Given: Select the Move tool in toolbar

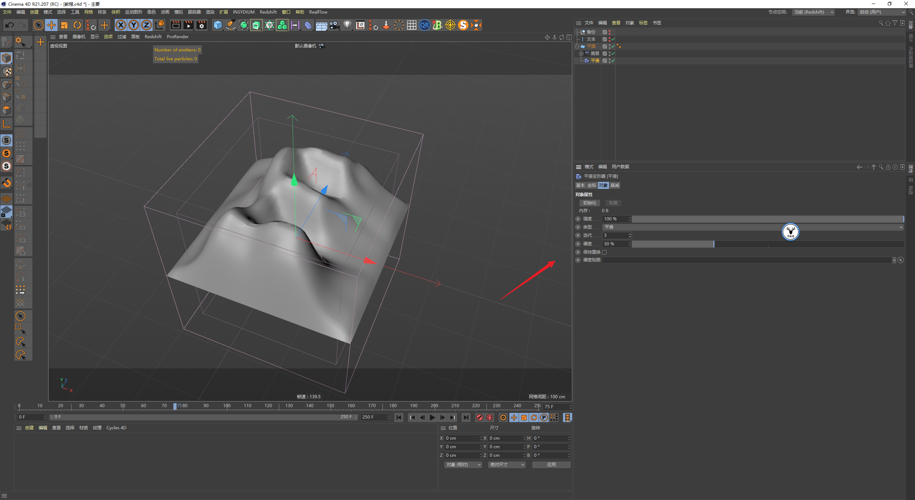Looking at the screenshot, I should pos(51,25).
